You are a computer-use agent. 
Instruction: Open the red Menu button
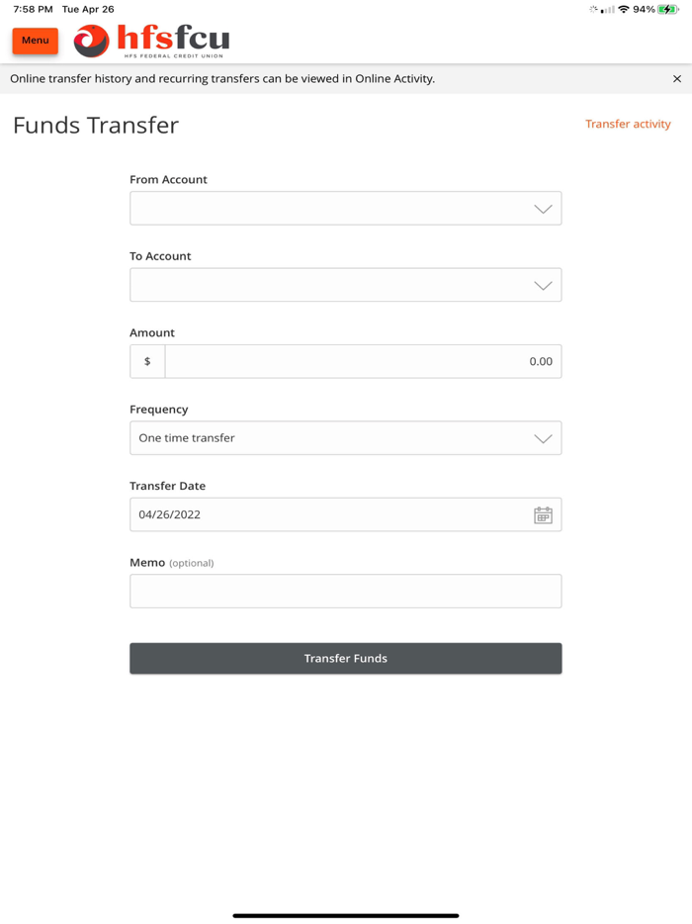pos(35,42)
